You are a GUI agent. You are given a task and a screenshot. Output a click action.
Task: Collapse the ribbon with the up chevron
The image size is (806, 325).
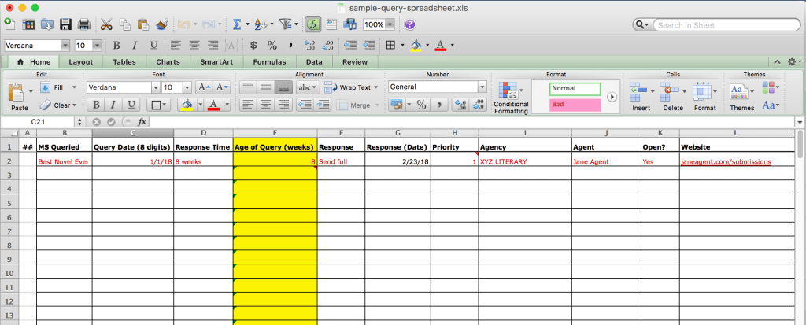(777, 61)
